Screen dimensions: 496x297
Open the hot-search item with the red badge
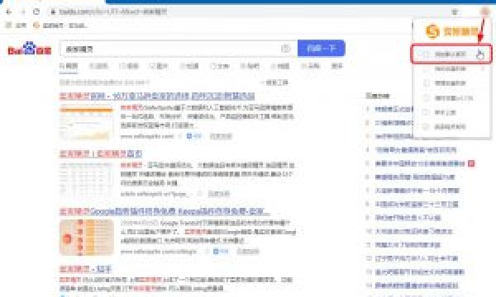(420, 163)
